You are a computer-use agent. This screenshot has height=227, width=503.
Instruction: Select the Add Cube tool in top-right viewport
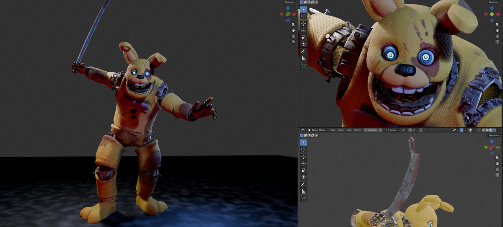click(303, 65)
